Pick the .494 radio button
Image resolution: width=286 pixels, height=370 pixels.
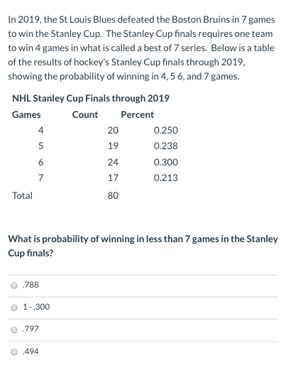(14, 352)
